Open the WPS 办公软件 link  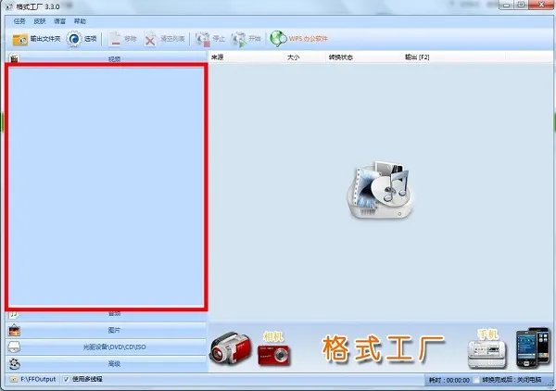308,39
